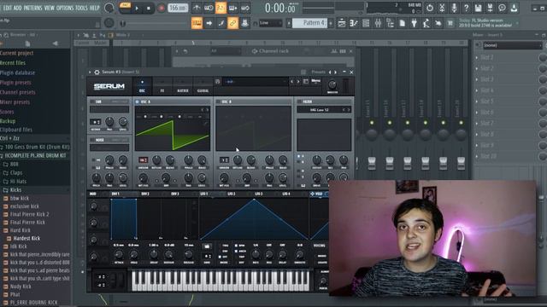Open Serum plugin gear options icon
The width and height of the screenshot is (547, 307).
point(97,72)
